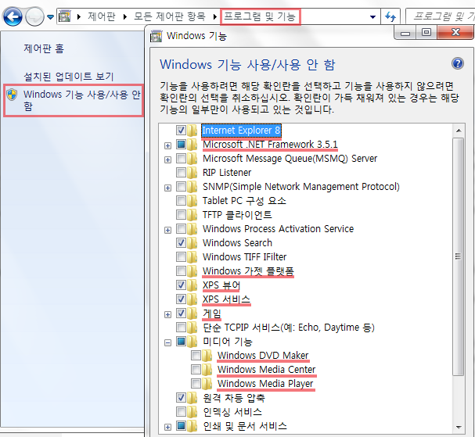Click the refresh button beside address bar
This screenshot has width=475, height=437.
click(x=390, y=16)
